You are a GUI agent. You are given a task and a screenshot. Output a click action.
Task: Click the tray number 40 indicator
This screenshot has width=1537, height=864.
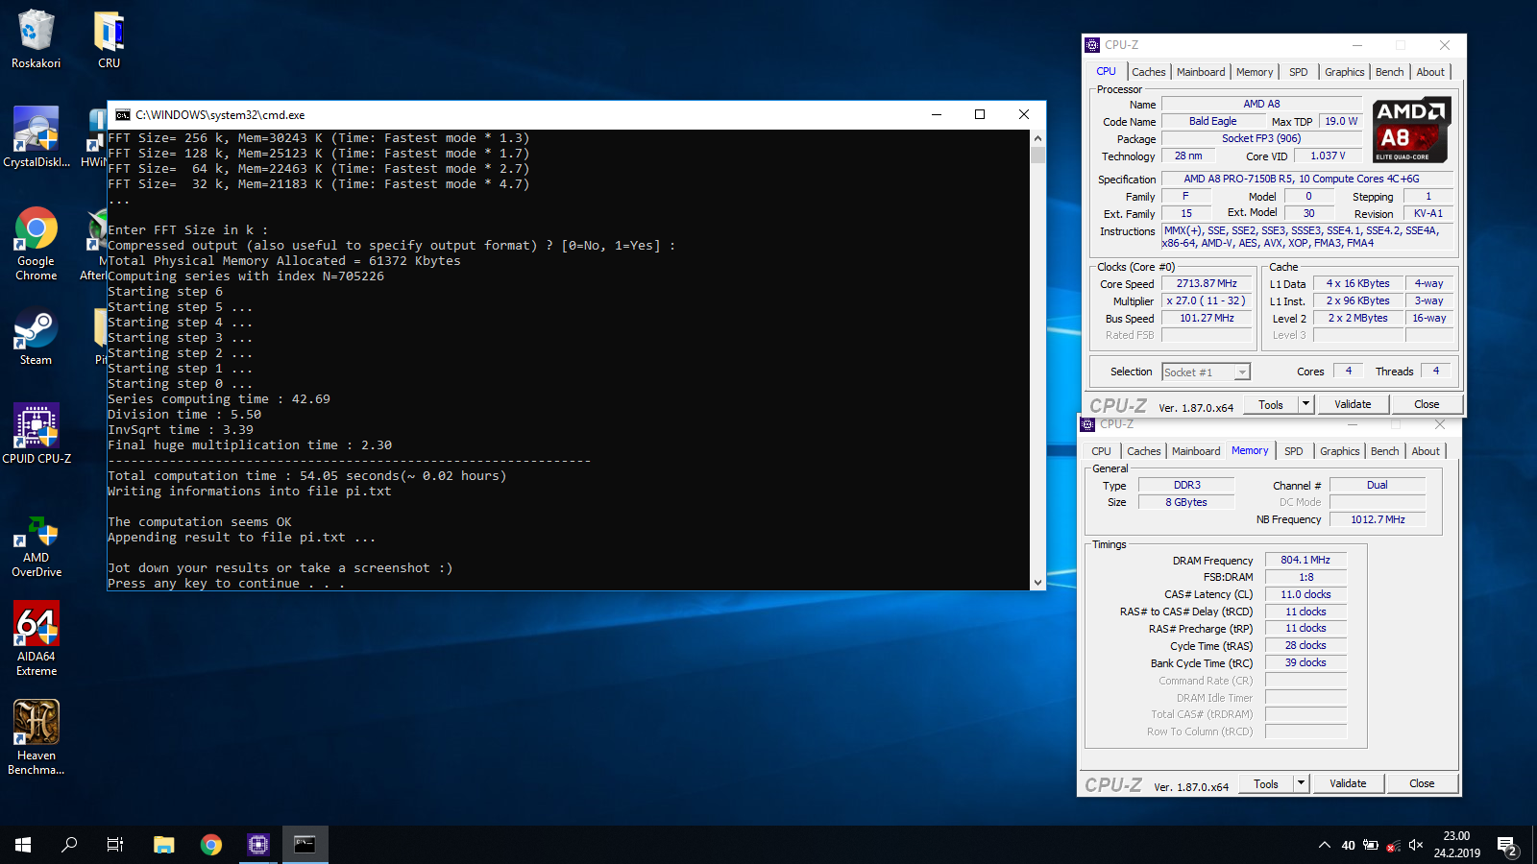point(1348,845)
